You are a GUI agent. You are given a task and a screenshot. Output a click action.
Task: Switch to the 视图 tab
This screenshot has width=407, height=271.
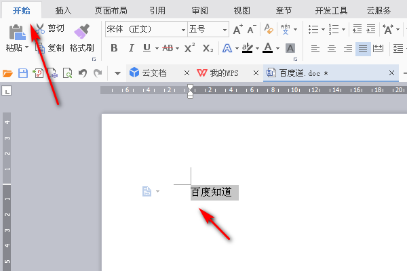(241, 11)
